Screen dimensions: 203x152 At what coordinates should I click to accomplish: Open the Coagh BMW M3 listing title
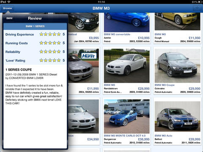160,34
